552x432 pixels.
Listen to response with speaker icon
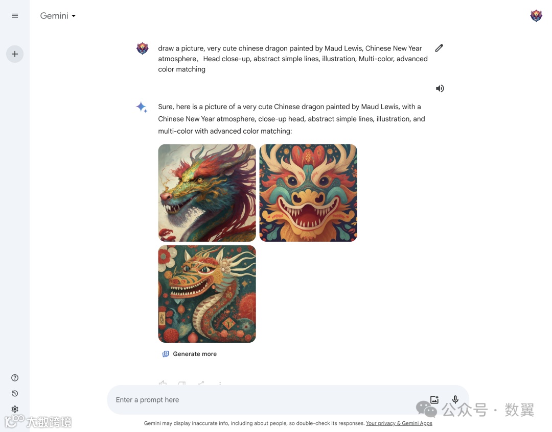[440, 89]
